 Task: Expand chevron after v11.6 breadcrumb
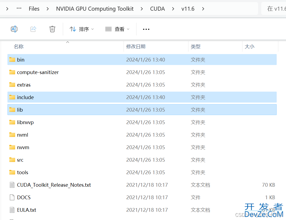203,9
